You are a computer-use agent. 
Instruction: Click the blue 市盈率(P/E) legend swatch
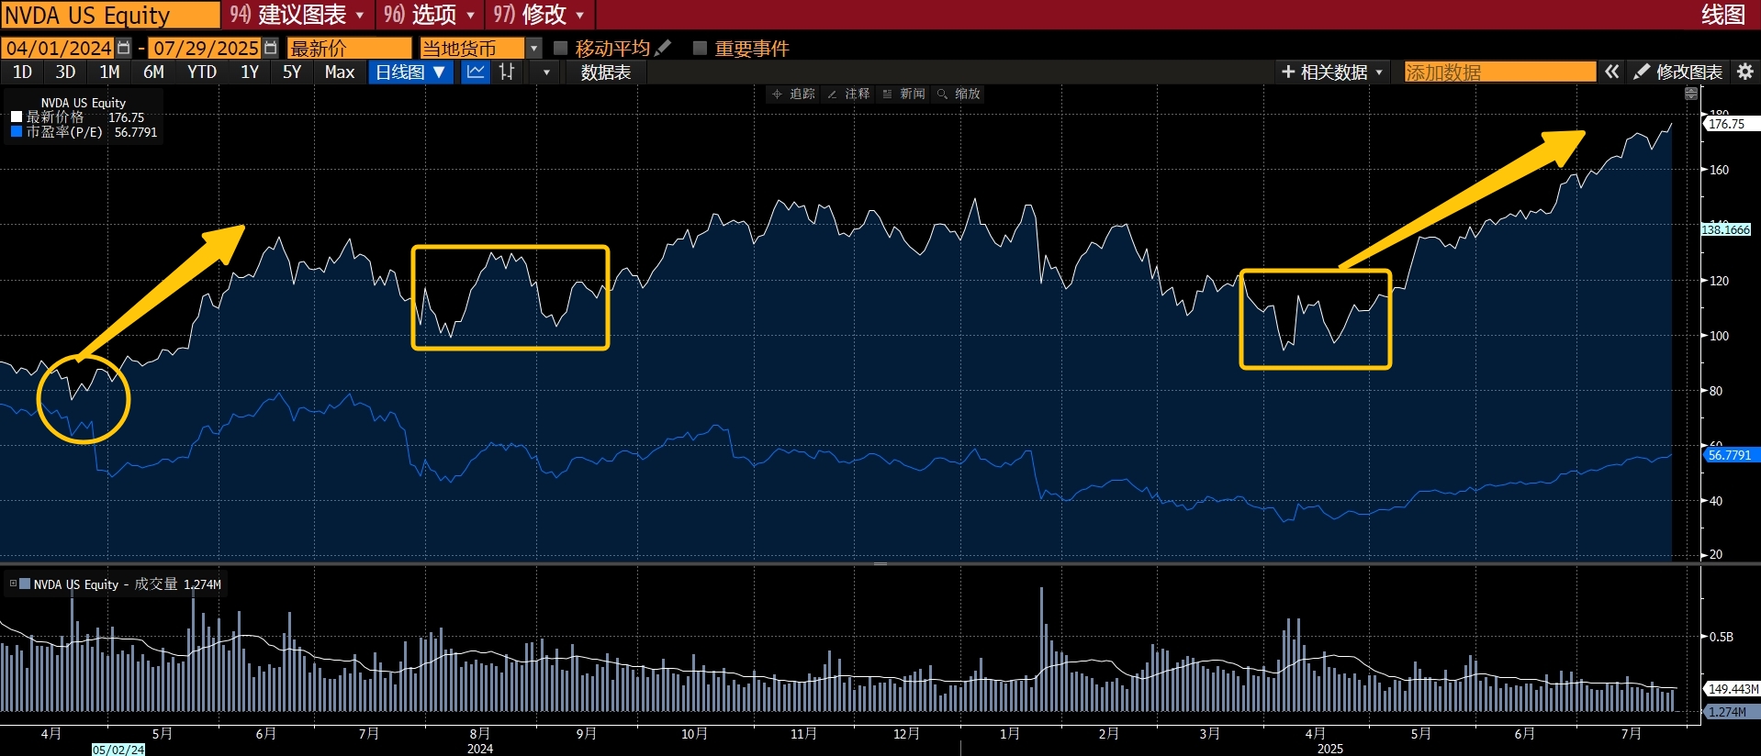(x=16, y=131)
